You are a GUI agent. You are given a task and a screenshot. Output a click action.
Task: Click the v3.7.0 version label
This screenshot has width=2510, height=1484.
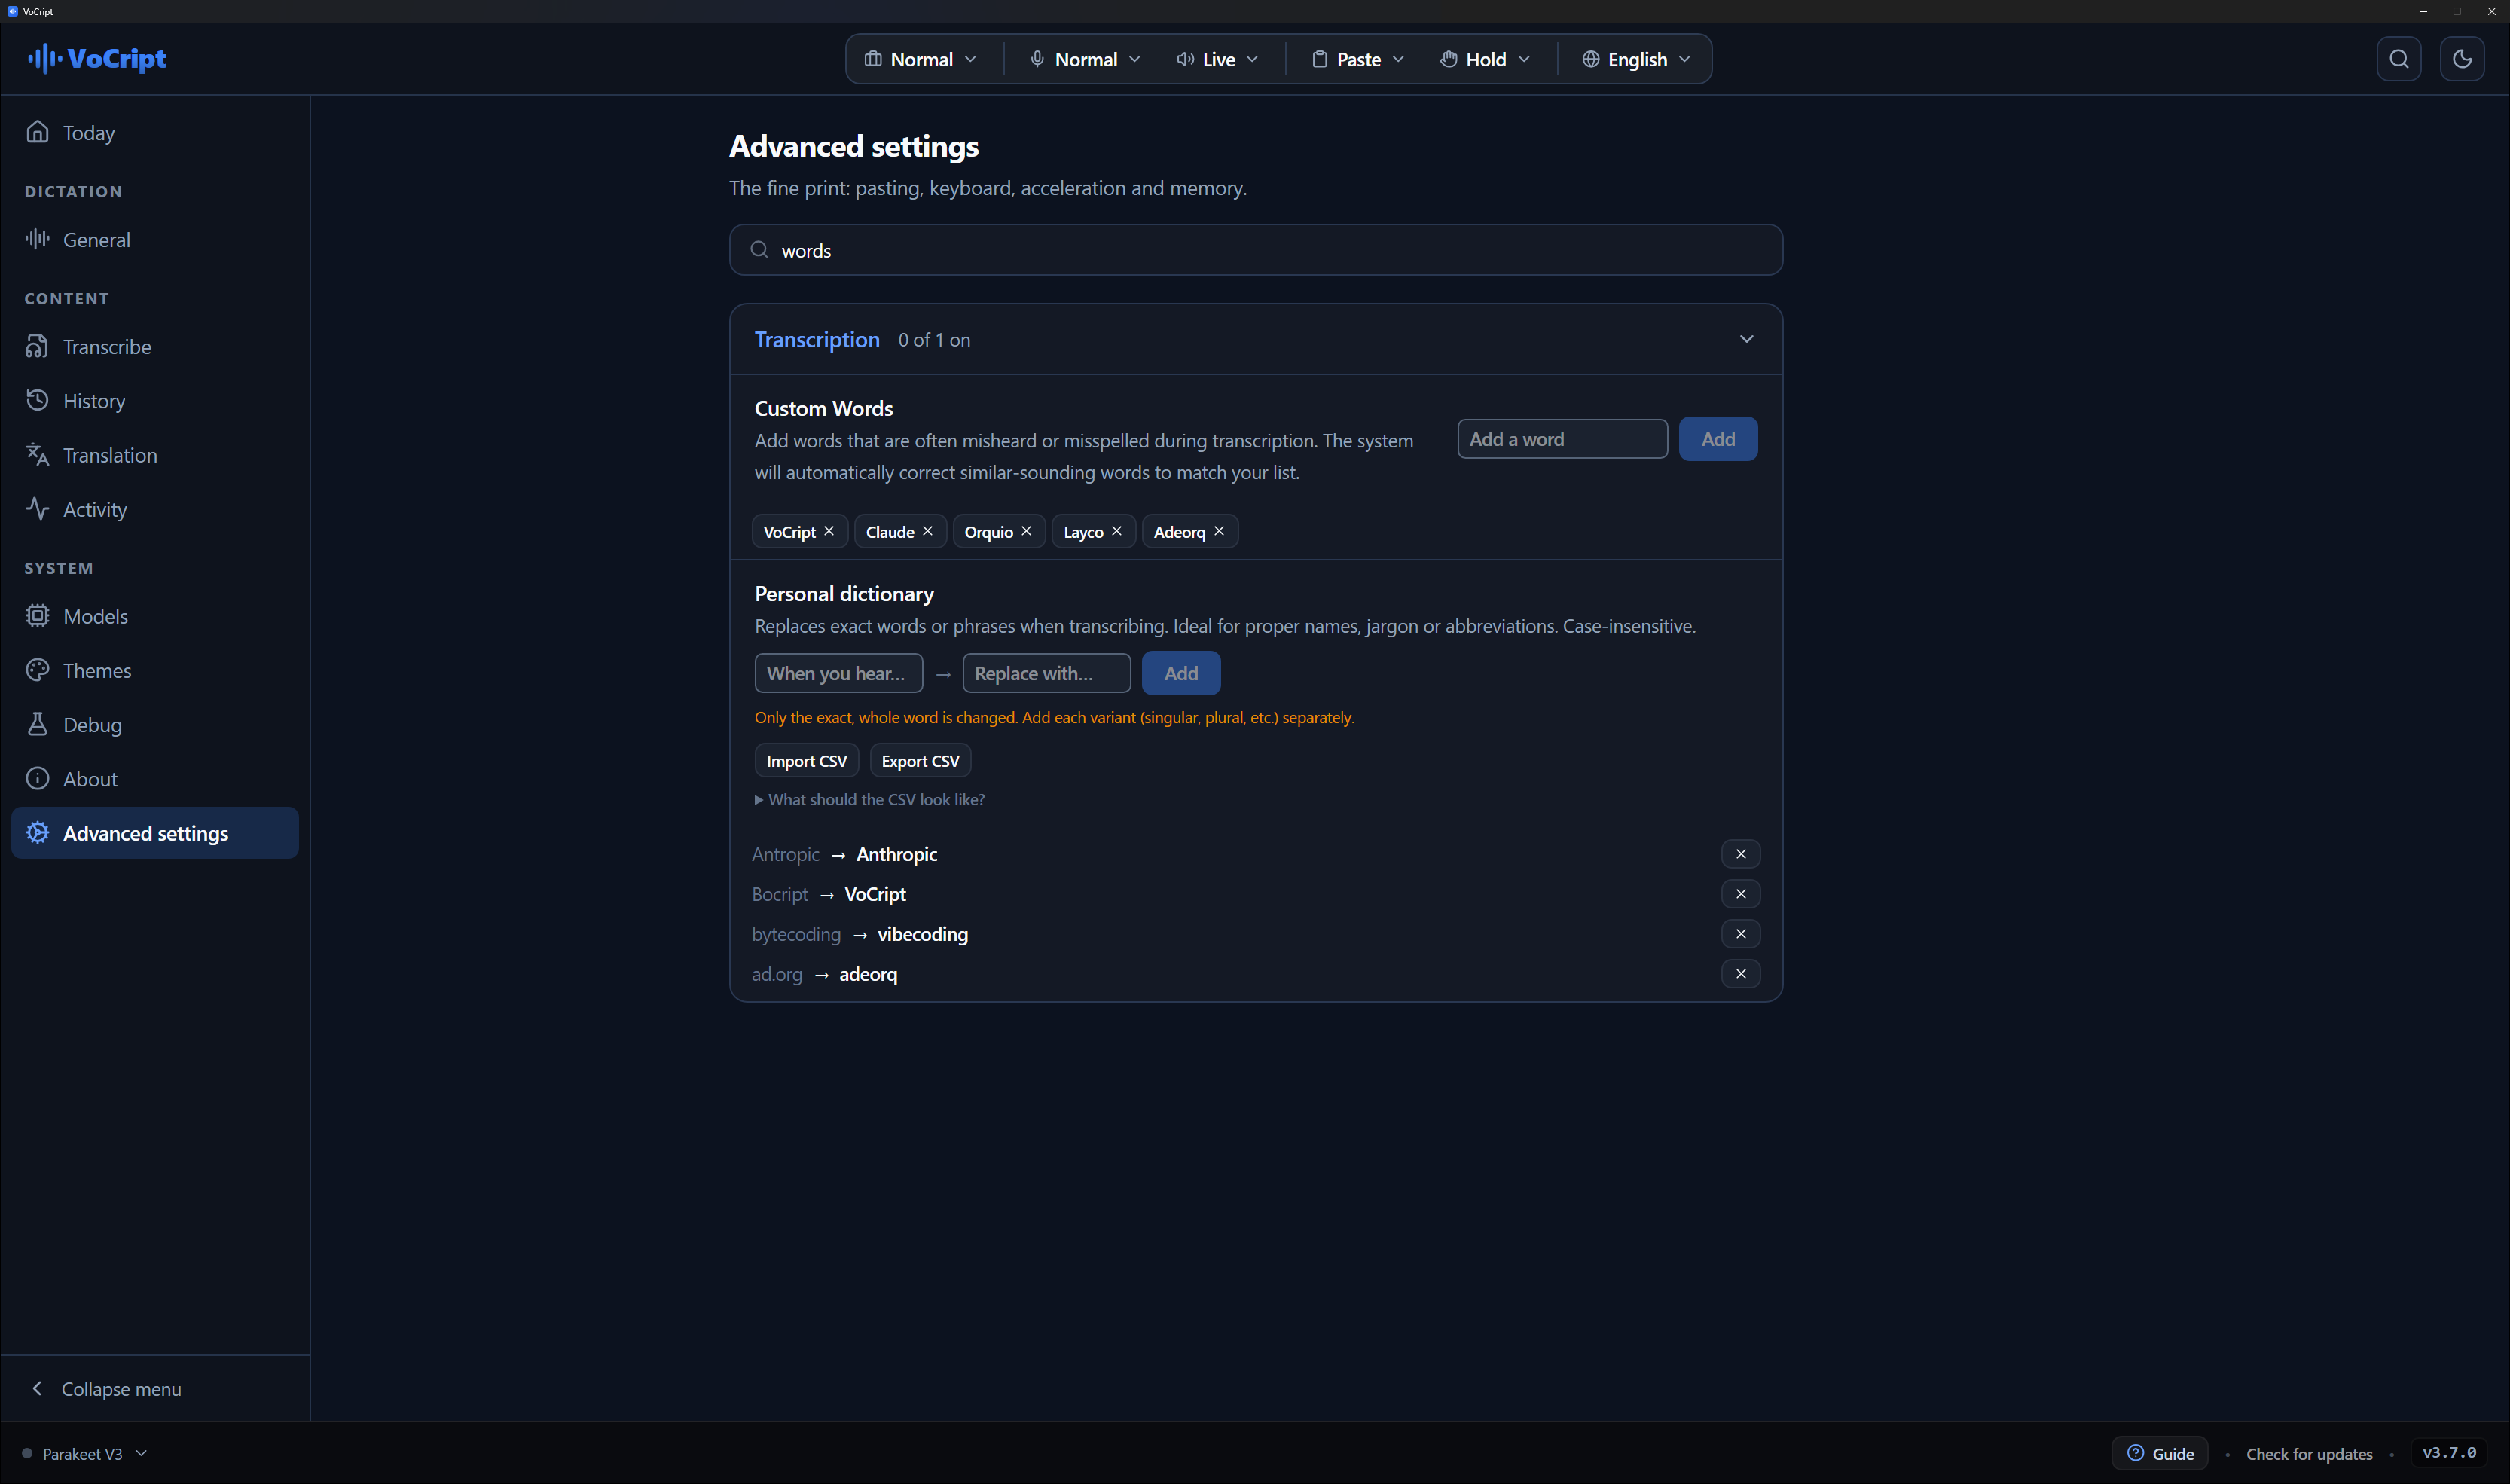click(2449, 1453)
